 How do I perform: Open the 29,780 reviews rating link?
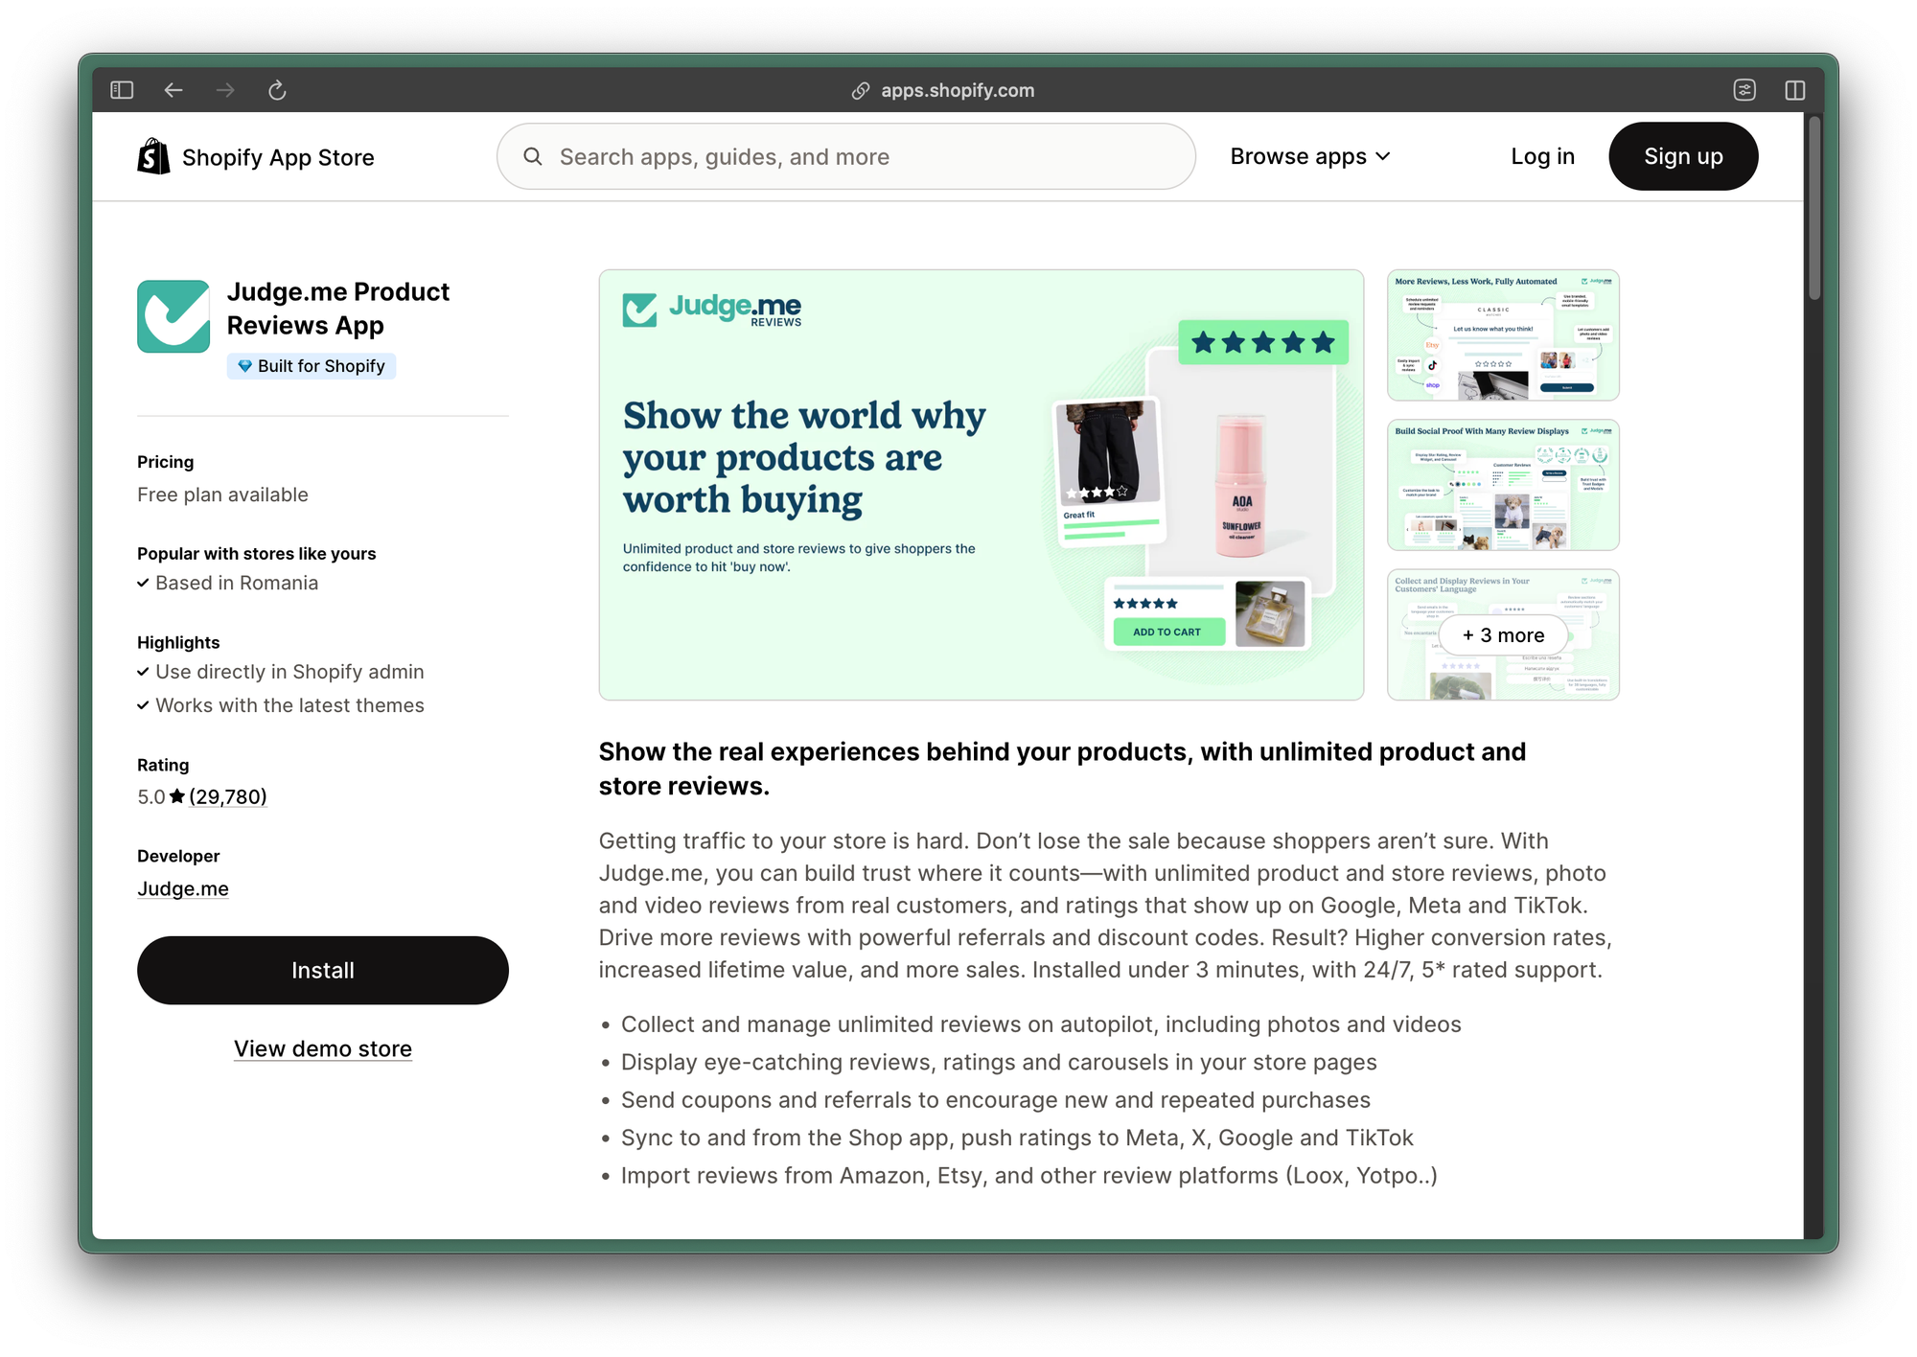[x=228, y=796]
